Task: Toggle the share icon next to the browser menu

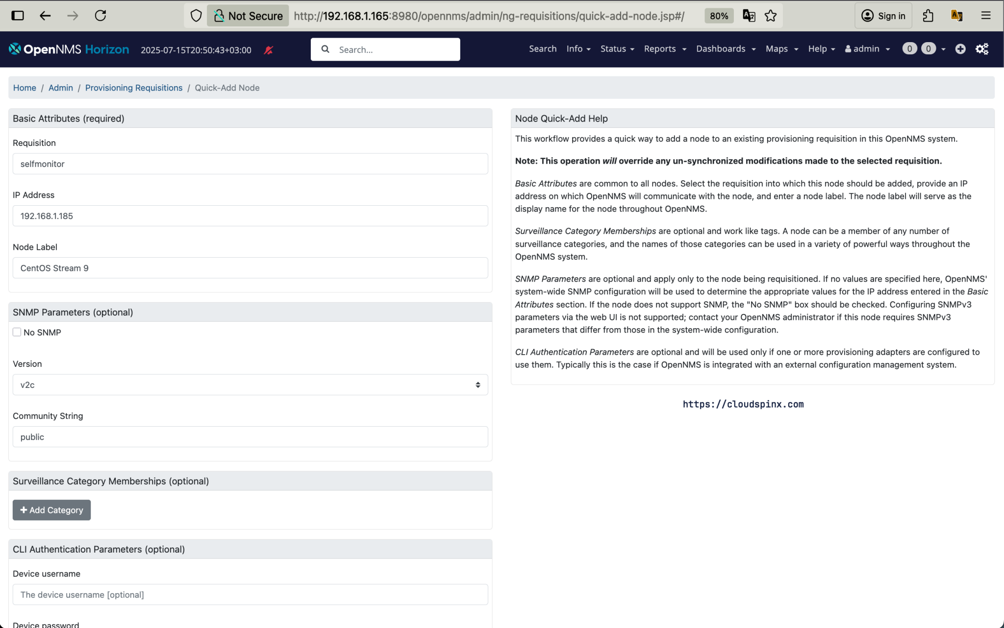Action: [928, 16]
